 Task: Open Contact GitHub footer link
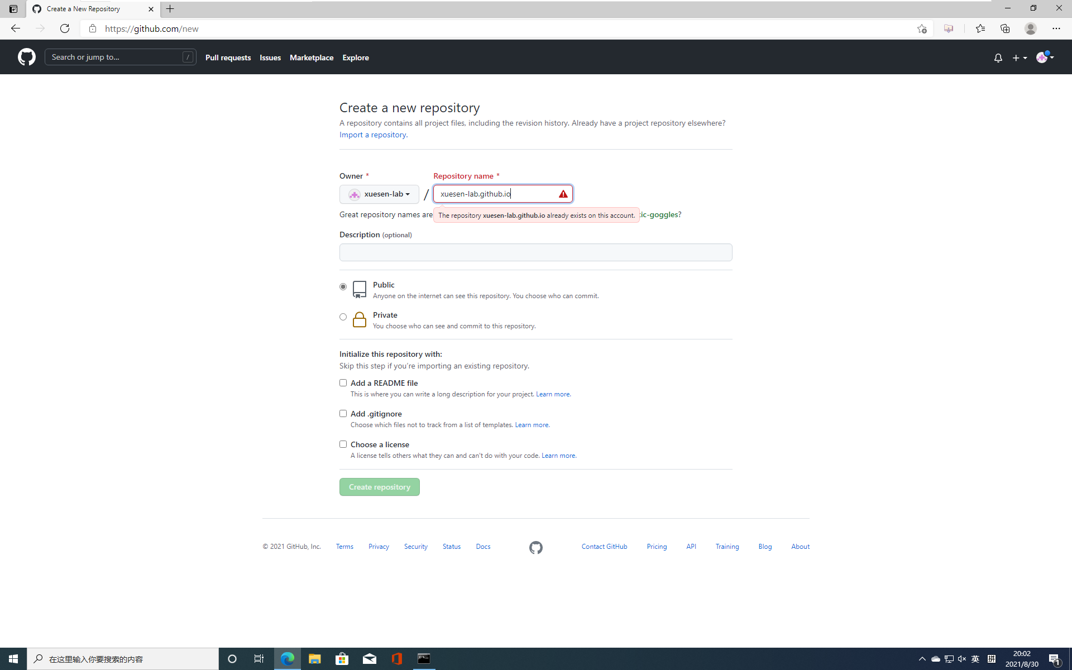(x=604, y=547)
